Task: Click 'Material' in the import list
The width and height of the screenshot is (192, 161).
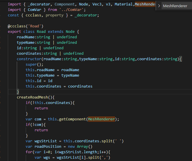Action: (x=124, y=4)
